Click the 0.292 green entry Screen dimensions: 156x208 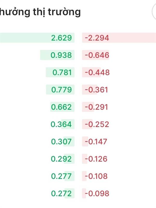61,159
